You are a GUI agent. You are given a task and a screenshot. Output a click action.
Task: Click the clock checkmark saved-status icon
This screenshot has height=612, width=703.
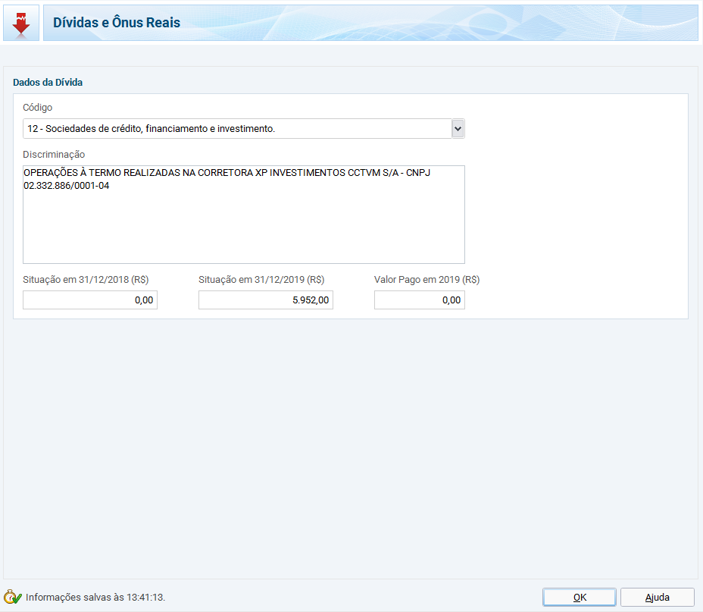(x=13, y=597)
